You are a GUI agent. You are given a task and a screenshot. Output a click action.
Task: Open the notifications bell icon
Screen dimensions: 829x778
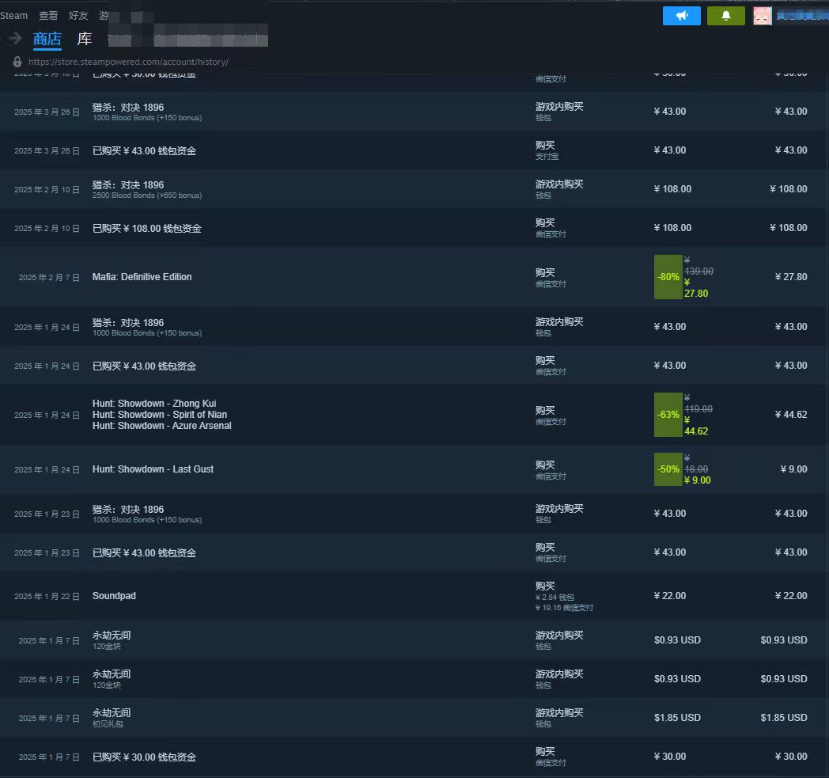(725, 16)
